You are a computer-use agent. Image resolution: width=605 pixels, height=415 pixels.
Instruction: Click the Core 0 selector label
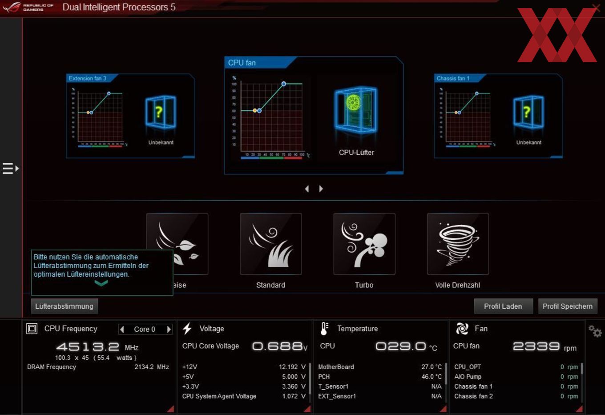145,329
